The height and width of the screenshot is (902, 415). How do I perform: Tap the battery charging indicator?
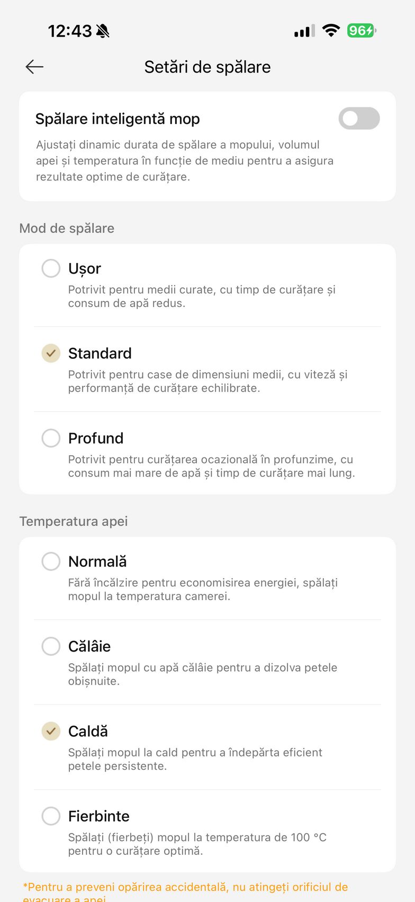click(361, 31)
